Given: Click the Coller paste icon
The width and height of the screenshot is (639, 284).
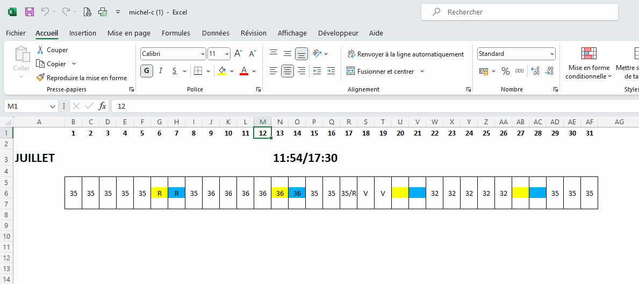Looking at the screenshot, I should 21,55.
